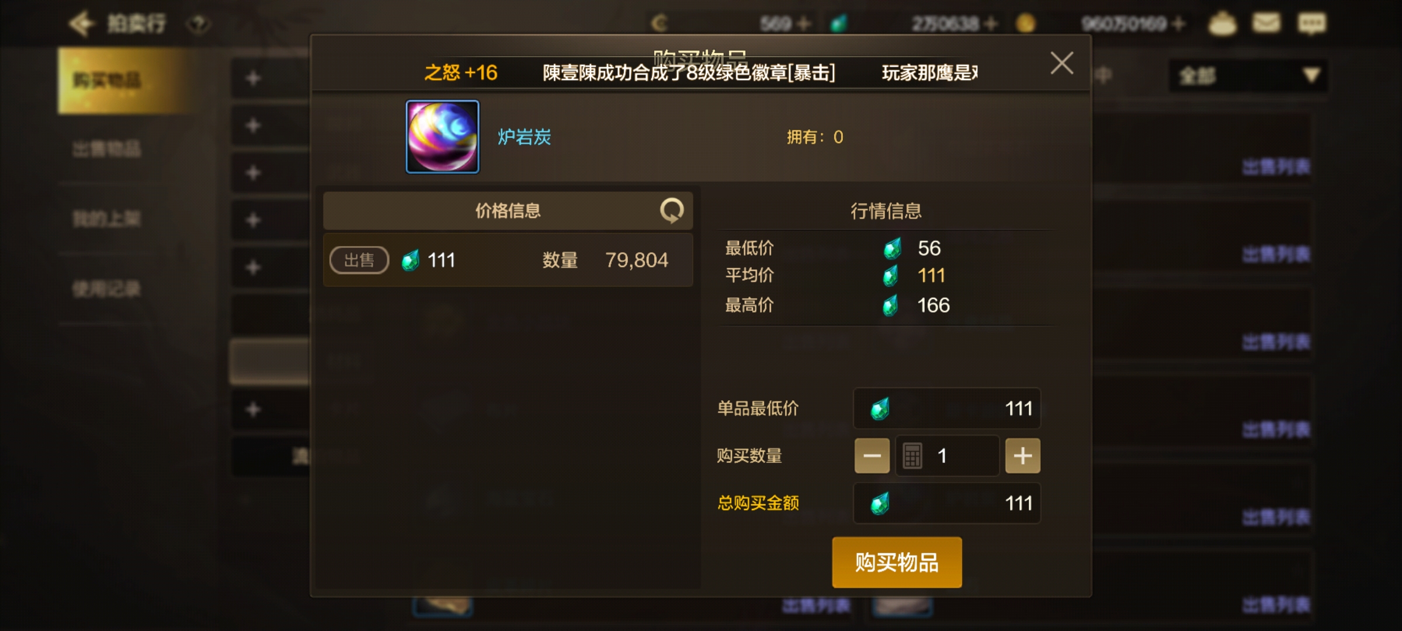1402x631 pixels.
Task: Open the calculator keypad for purchase quantity
Action: [x=912, y=456]
